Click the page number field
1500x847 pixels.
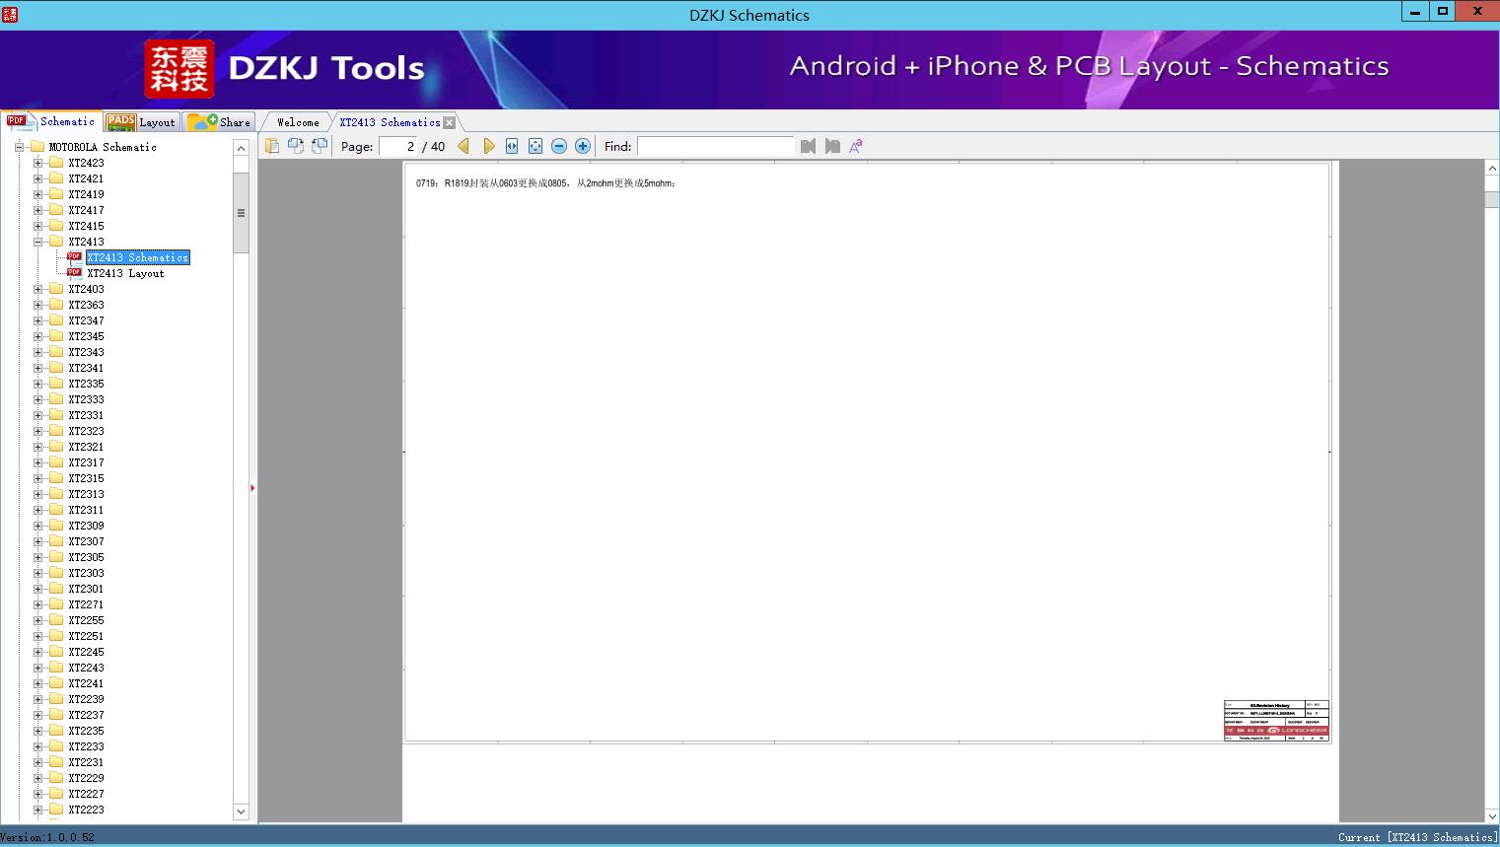click(398, 146)
